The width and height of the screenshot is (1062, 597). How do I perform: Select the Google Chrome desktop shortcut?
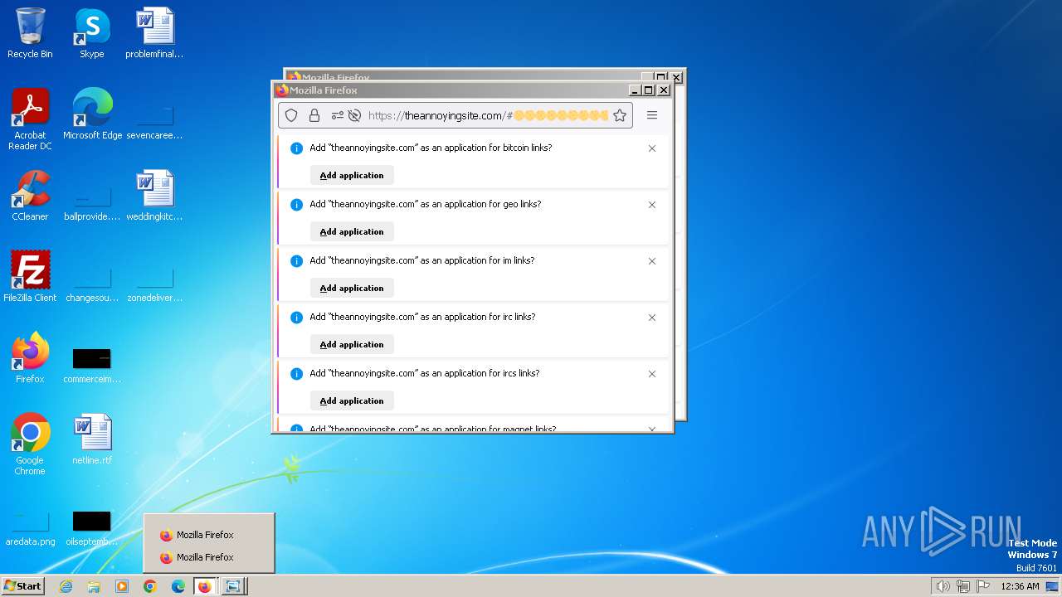click(x=30, y=444)
